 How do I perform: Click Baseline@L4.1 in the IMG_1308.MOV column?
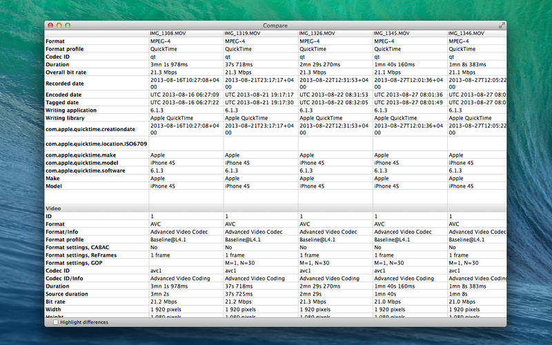click(x=168, y=239)
